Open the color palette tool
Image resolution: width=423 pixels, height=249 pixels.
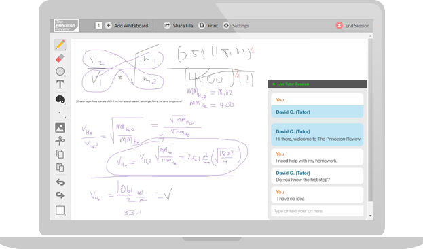[x=60, y=99]
